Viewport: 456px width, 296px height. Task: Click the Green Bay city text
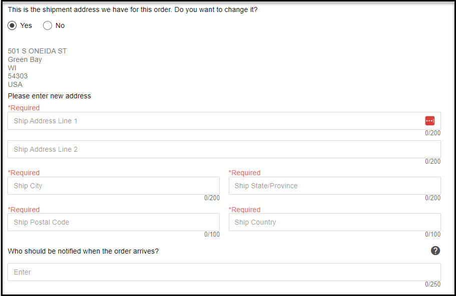(x=25, y=59)
